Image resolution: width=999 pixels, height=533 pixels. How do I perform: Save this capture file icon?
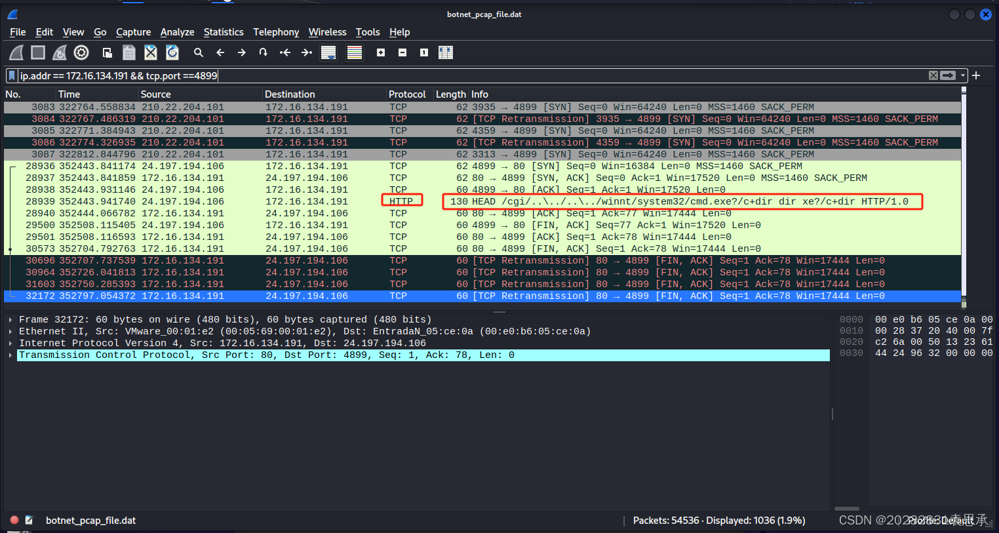(x=129, y=52)
